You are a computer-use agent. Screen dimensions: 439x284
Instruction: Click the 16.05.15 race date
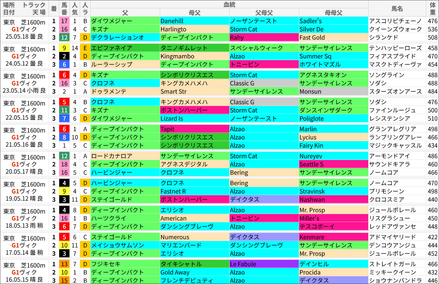[17, 280]
